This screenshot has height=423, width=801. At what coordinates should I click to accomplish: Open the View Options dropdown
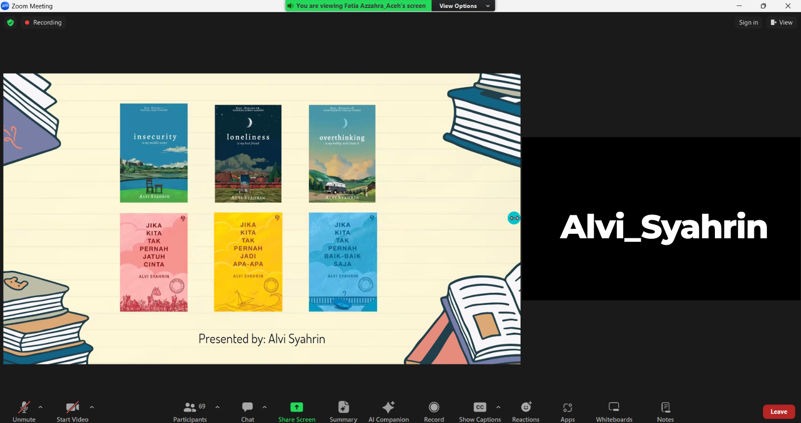coord(463,6)
